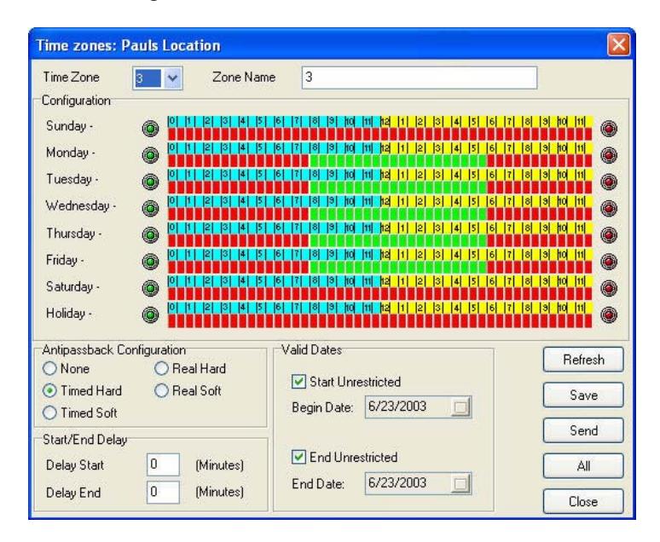
Task: Click Wednesday's green block under 8 AM
Action: point(314,214)
